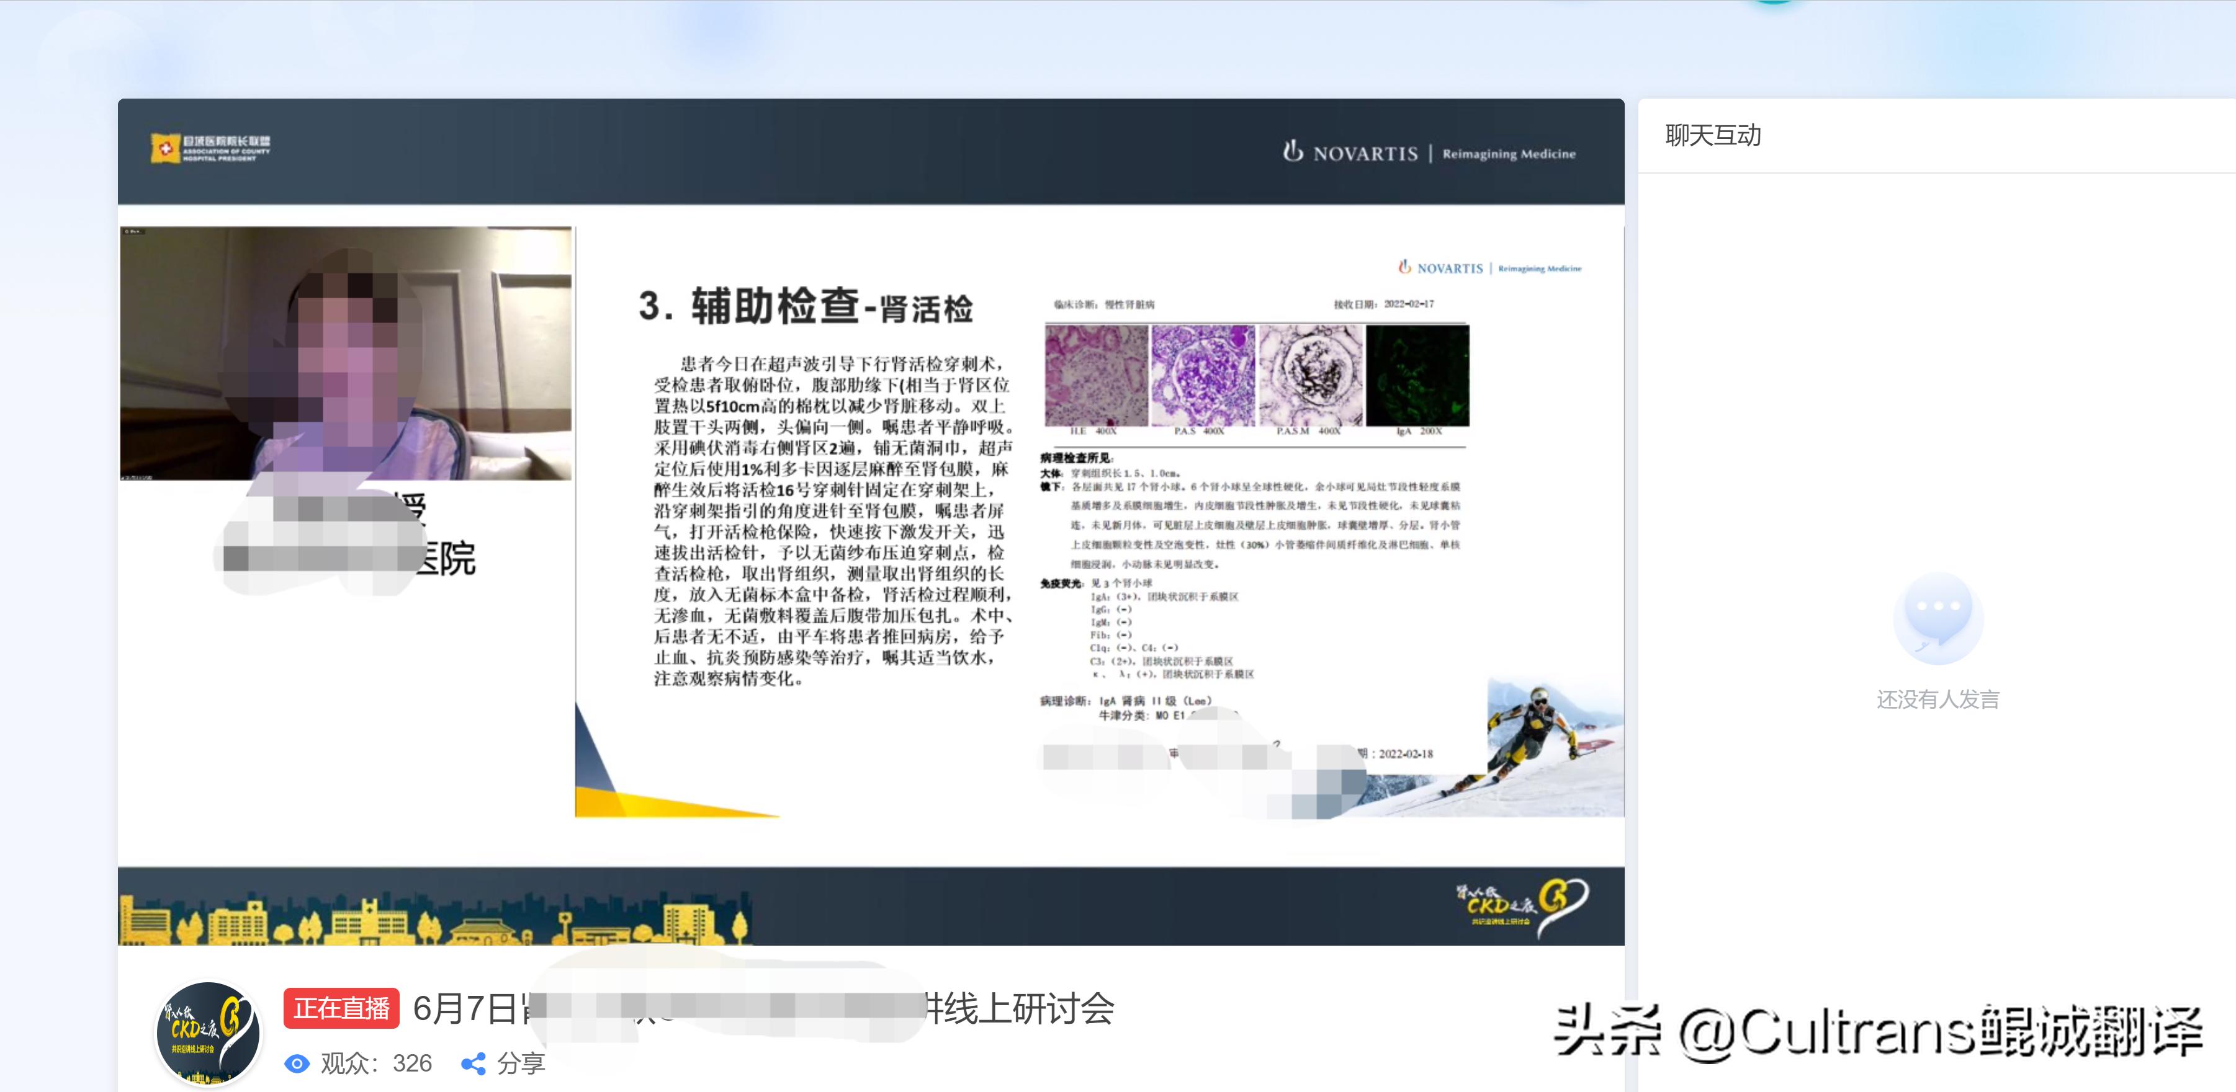Click the H.E 400X pathology image
The width and height of the screenshot is (2236, 1092).
coord(1097,376)
